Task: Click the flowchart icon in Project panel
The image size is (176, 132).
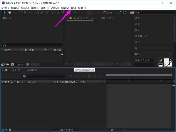Action: pos(62,54)
